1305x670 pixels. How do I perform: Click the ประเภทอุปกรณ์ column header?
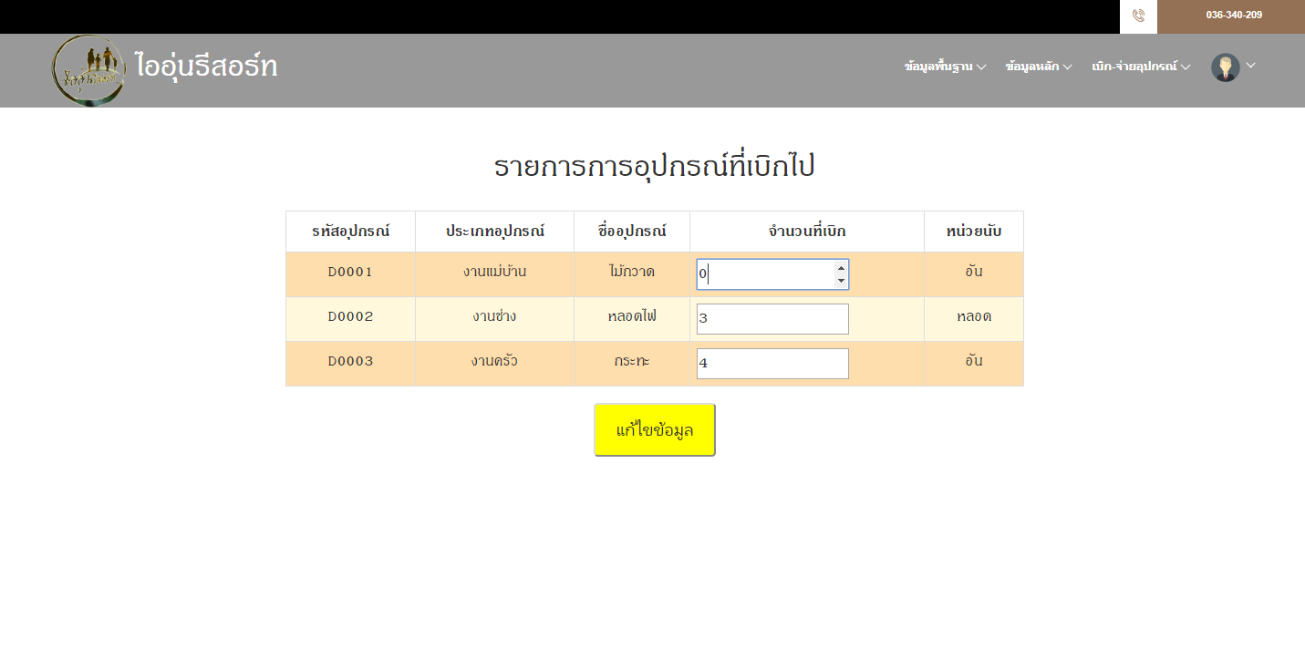tap(494, 232)
